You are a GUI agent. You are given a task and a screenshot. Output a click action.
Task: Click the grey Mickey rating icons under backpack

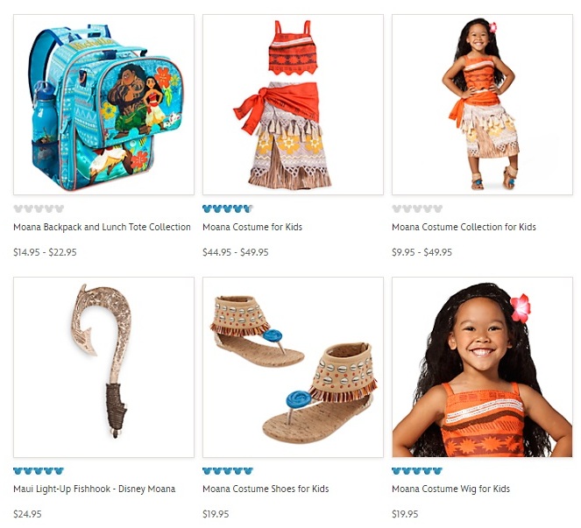pyautogui.click(x=39, y=208)
